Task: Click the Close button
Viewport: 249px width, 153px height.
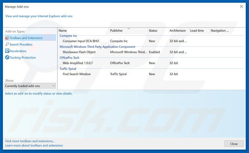Action: [x=234, y=144]
